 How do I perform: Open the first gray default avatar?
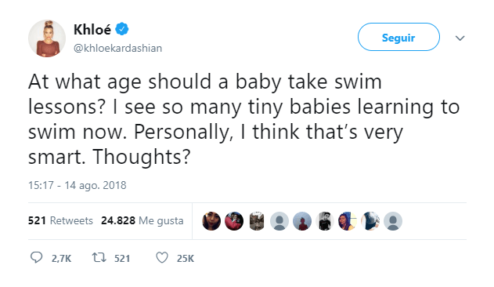tap(279, 221)
